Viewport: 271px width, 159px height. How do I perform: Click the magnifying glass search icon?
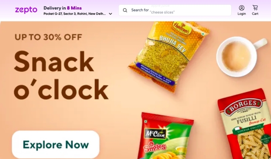pyautogui.click(x=125, y=10)
